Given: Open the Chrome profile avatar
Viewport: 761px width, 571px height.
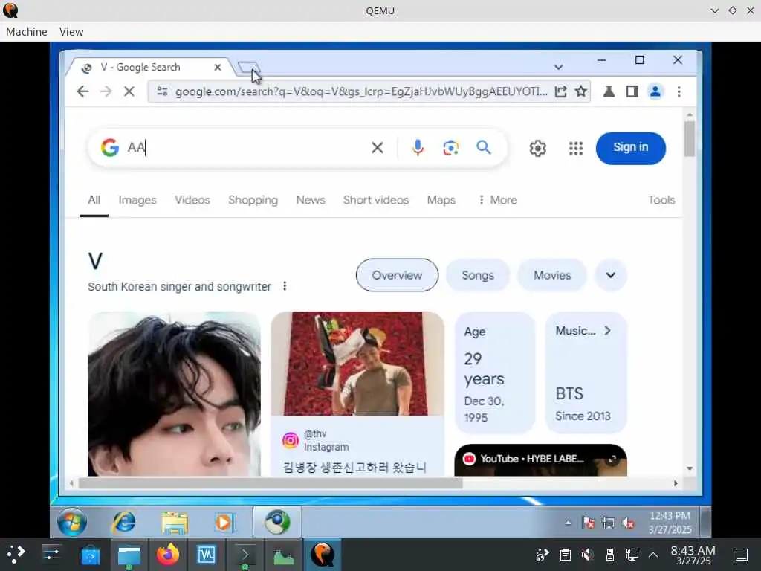Looking at the screenshot, I should (x=655, y=91).
